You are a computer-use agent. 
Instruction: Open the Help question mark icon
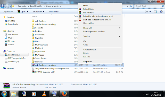click(161, 12)
